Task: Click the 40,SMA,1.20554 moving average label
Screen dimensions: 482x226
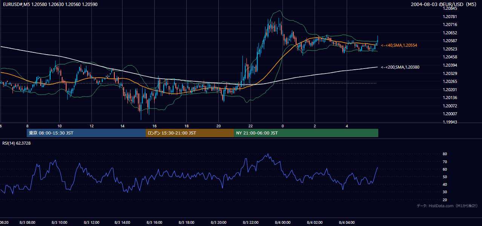Action: [399, 45]
